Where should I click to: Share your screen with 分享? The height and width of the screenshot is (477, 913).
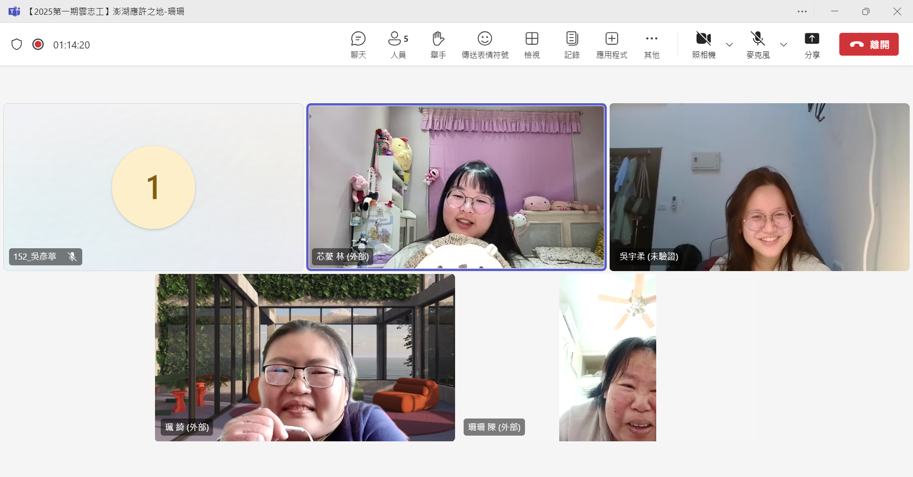[x=812, y=44]
